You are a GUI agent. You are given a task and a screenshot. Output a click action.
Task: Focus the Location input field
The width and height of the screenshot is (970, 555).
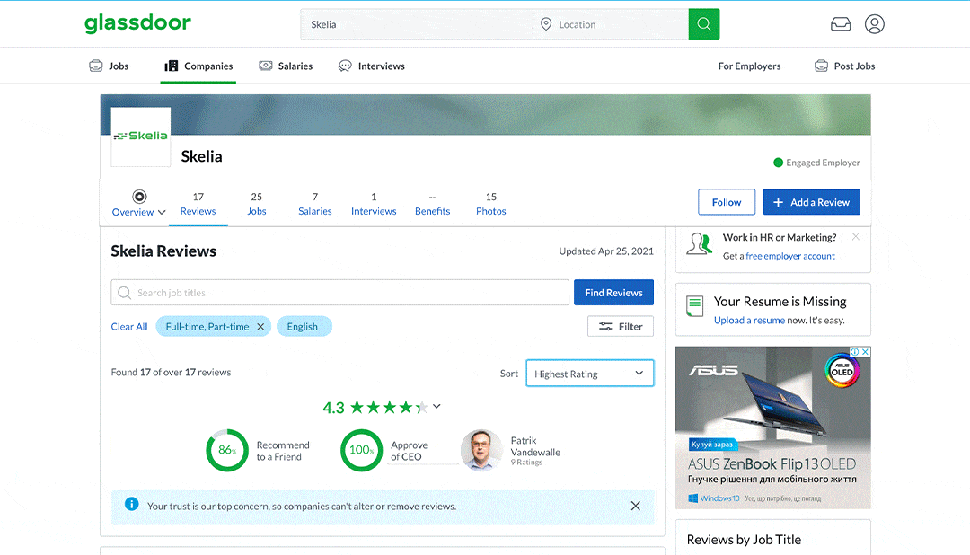611,24
